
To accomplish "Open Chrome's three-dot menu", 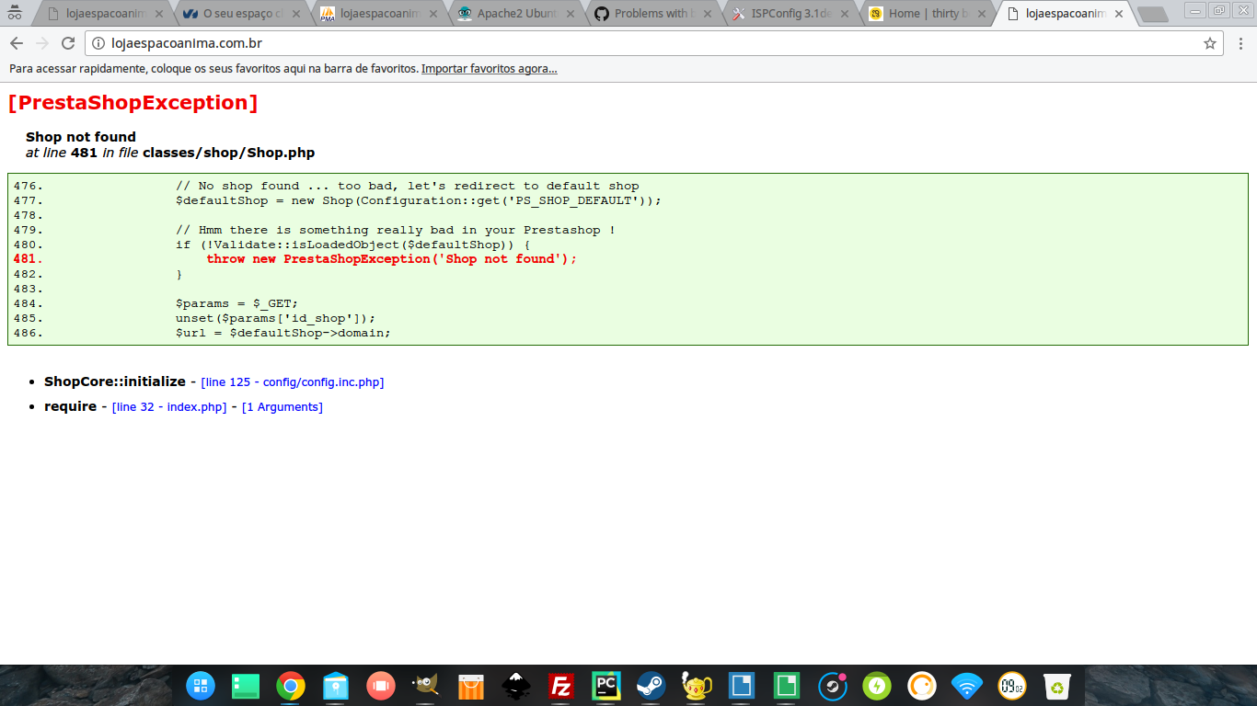I will (1240, 43).
